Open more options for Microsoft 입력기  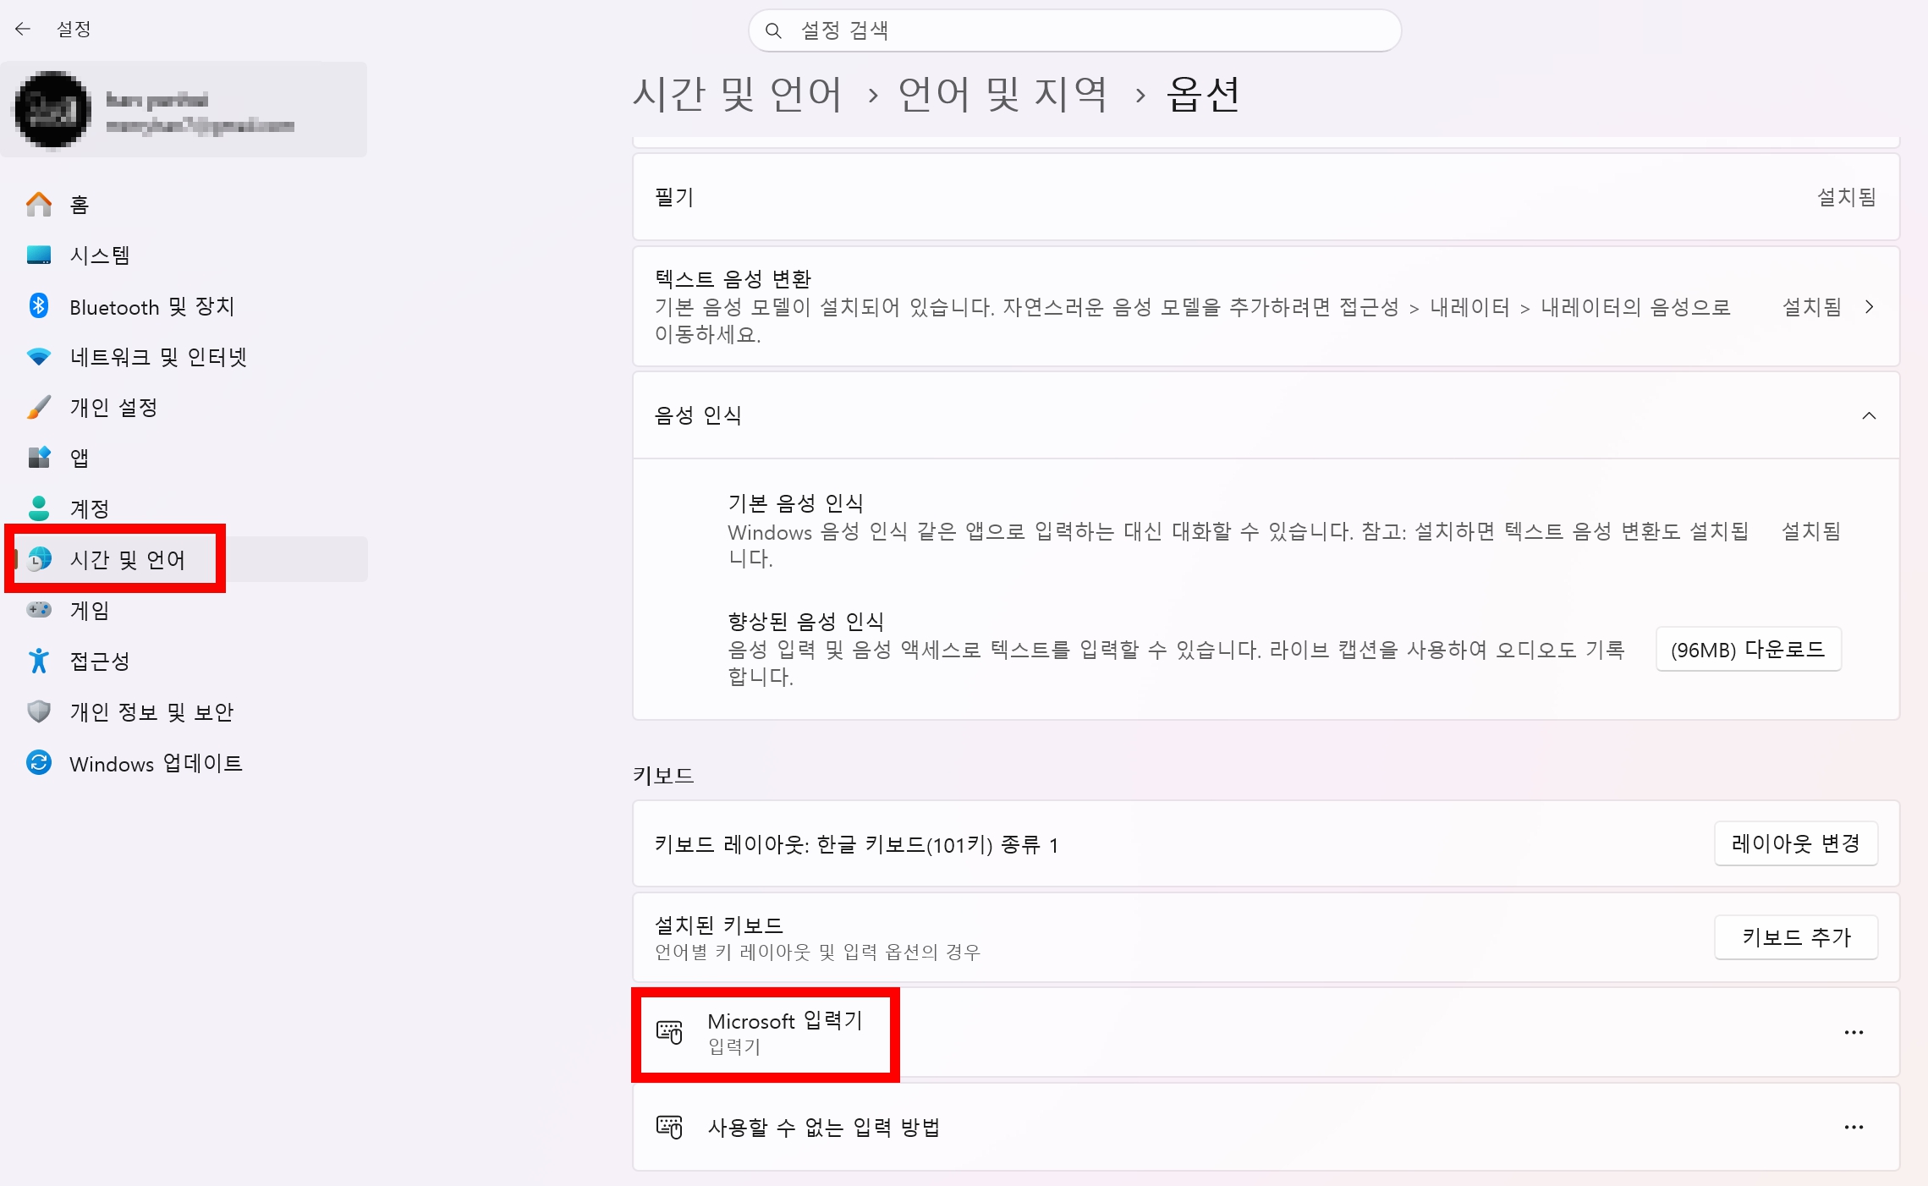pos(1854,1032)
